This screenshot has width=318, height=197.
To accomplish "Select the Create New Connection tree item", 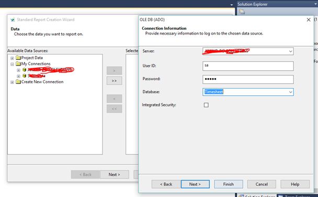I will (42, 82).
